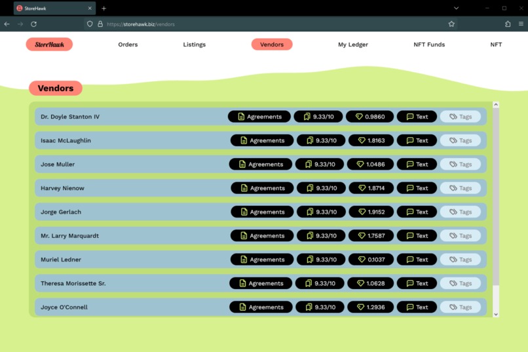Click the vendor list scroll up arrow
Image resolution: width=528 pixels, height=352 pixels.
(x=496, y=105)
